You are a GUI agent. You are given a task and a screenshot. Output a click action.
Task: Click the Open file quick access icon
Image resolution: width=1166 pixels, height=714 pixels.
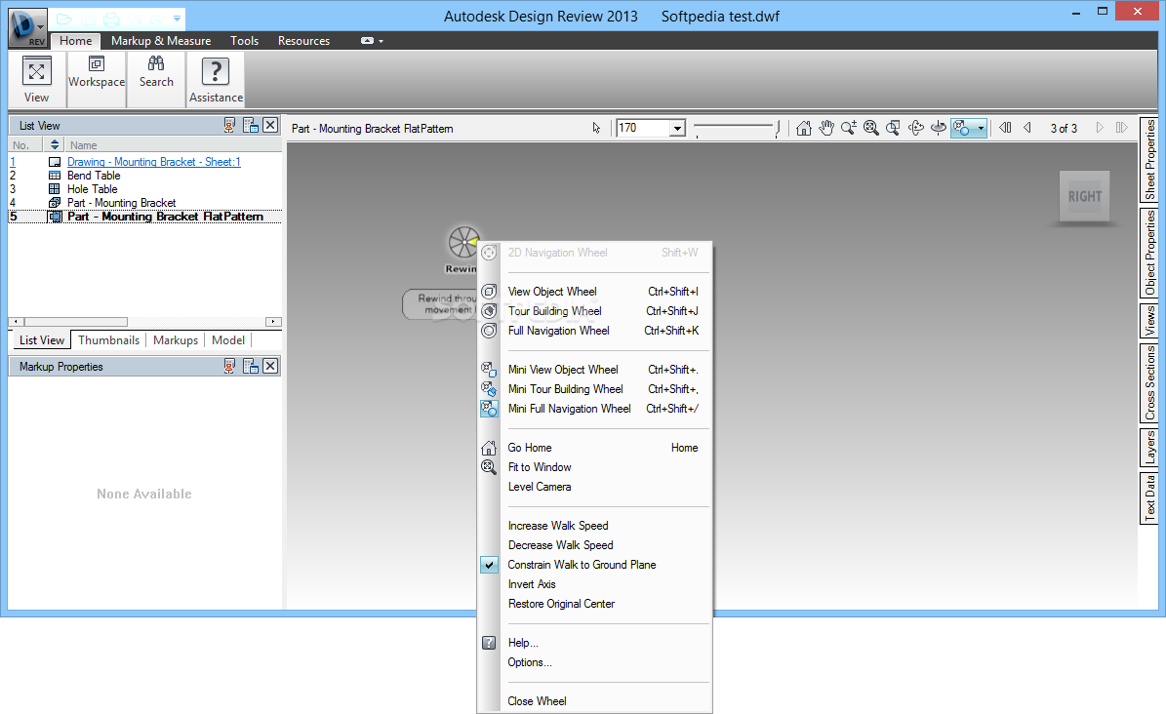pyautogui.click(x=64, y=19)
